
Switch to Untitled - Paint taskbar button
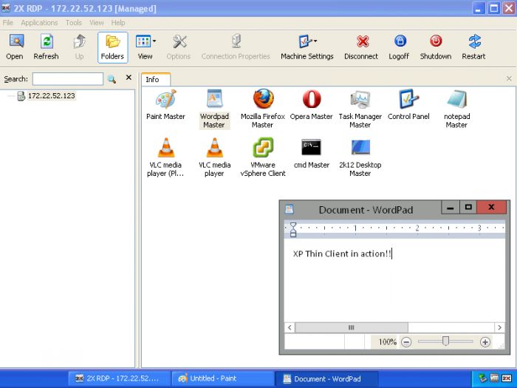(222, 378)
